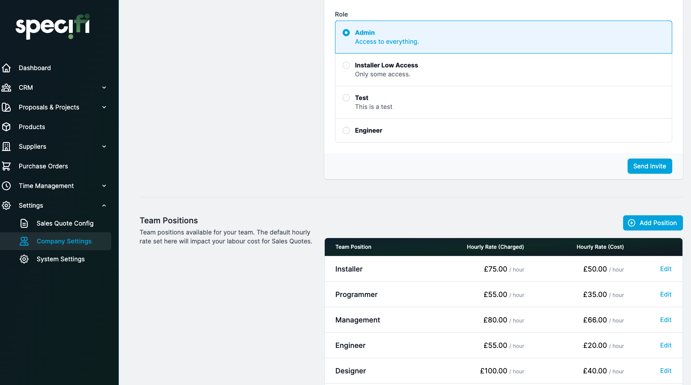691x385 pixels.
Task: Click the Send Invite button
Action: coord(649,166)
